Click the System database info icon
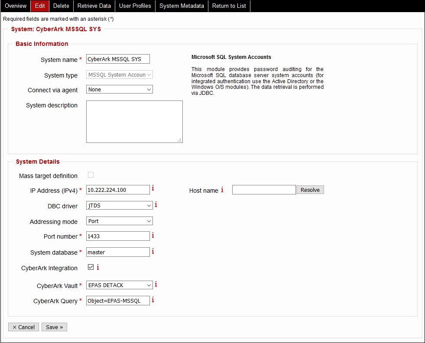Viewport: 425px width, 343px height. [x=153, y=251]
